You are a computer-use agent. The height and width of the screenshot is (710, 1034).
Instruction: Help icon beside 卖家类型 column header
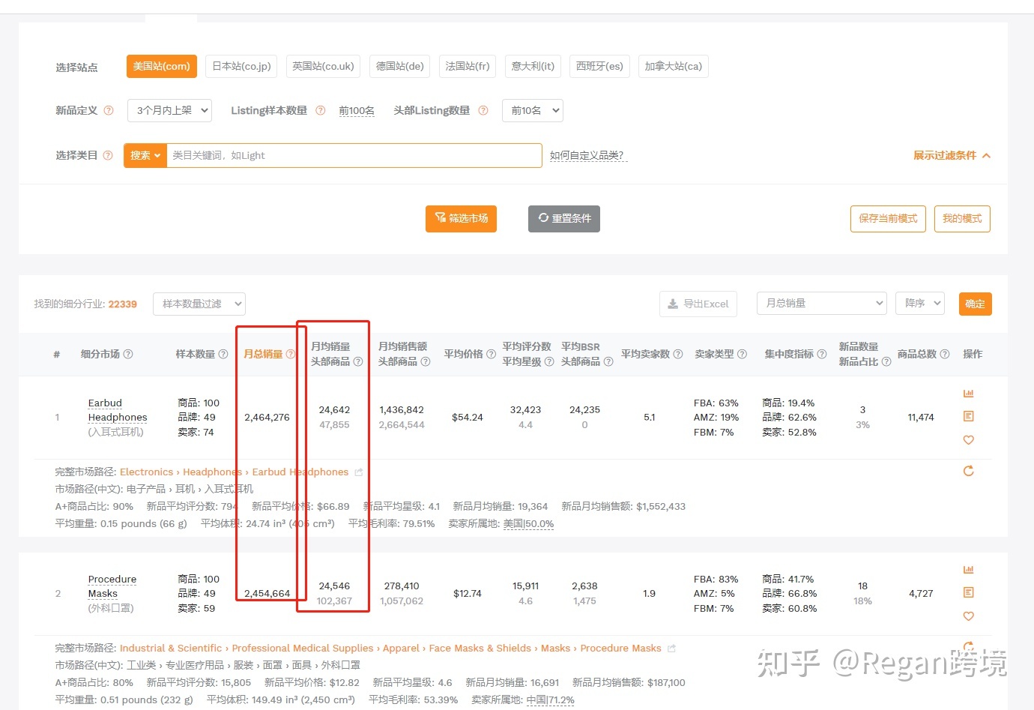click(x=743, y=354)
